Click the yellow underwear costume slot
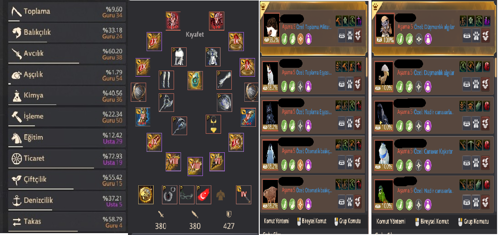Image resolution: width=498 pixels, height=235 pixels. click(213, 124)
